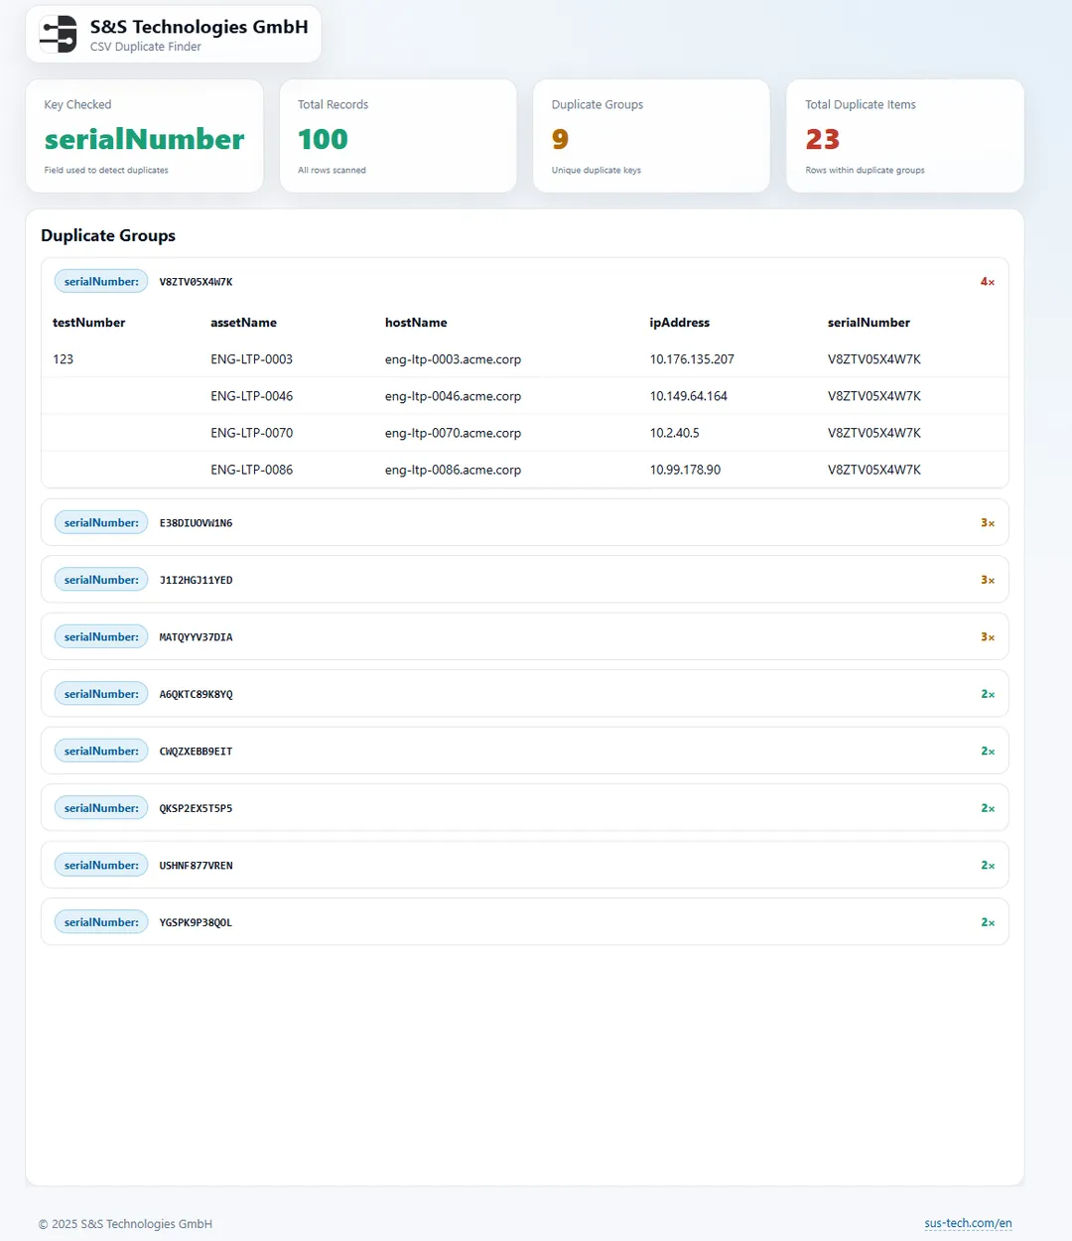Click the CSV Duplicate Finder subtitle
This screenshot has height=1241, width=1072.
point(145,47)
